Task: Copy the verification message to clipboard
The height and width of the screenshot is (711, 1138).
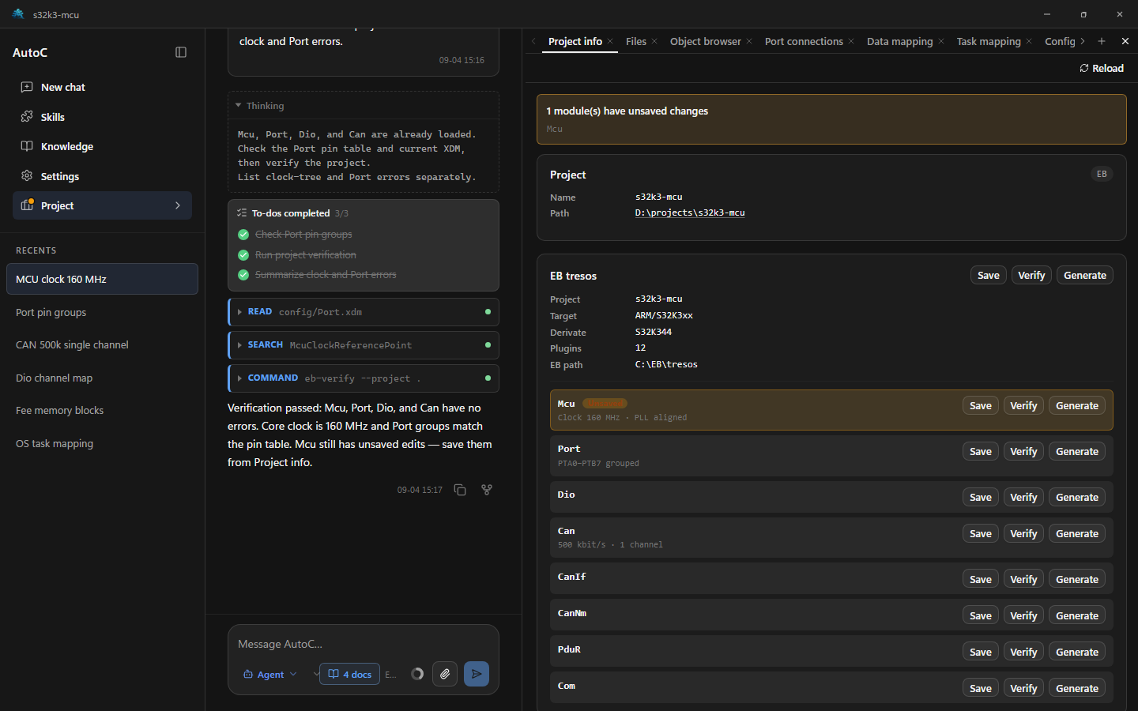Action: 460,490
